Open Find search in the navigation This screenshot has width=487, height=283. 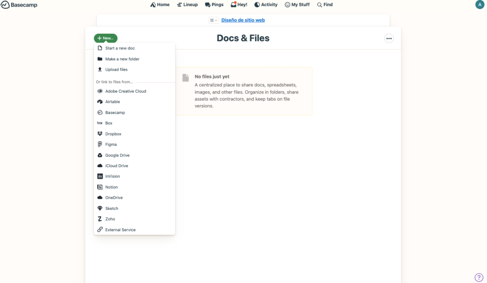click(x=325, y=5)
